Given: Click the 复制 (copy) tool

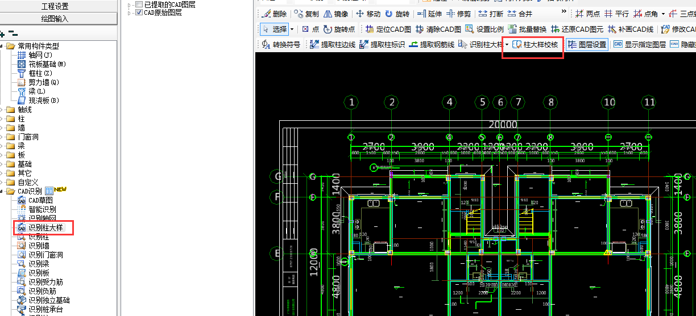Looking at the screenshot, I should click(x=306, y=14).
